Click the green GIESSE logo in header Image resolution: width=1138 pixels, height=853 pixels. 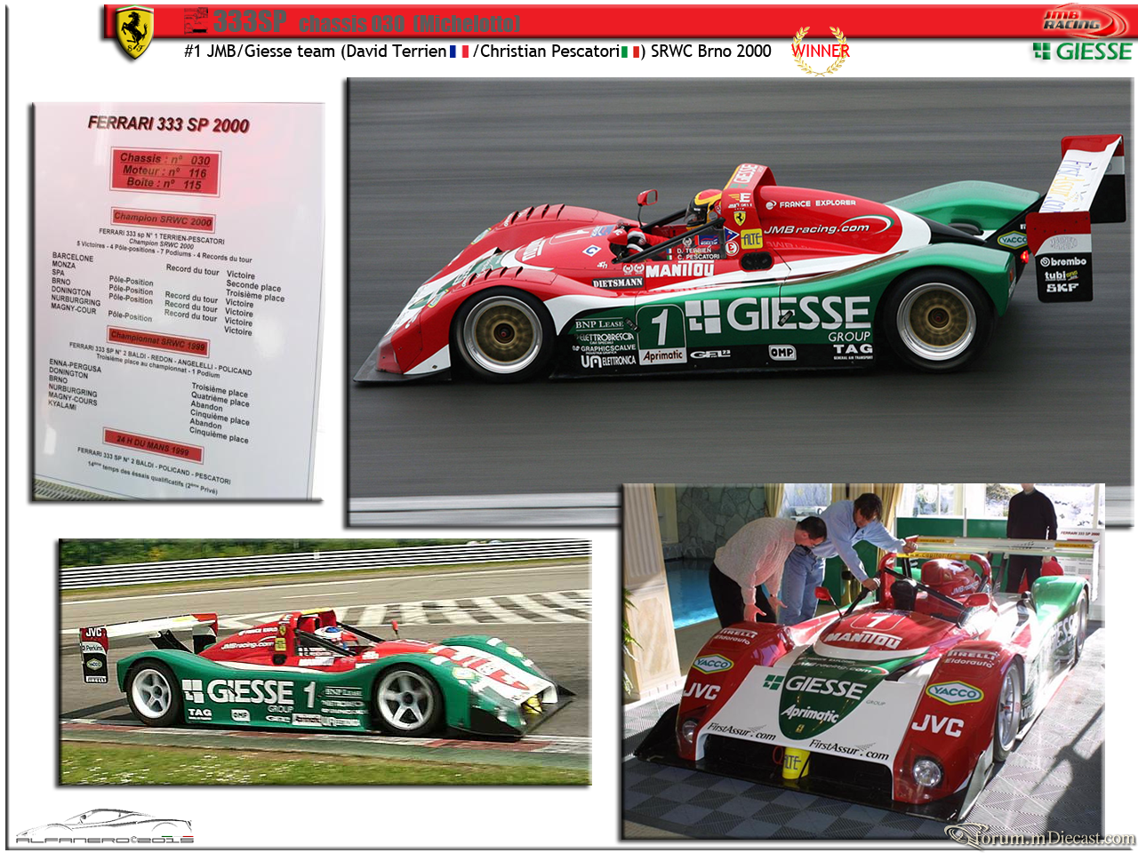pos(1083,52)
